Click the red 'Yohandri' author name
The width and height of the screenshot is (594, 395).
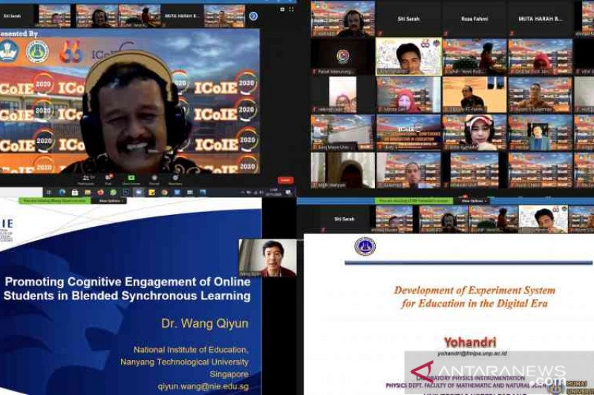pyautogui.click(x=470, y=342)
